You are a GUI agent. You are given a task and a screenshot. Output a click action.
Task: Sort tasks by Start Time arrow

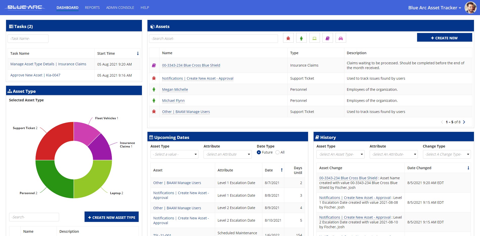point(138,53)
